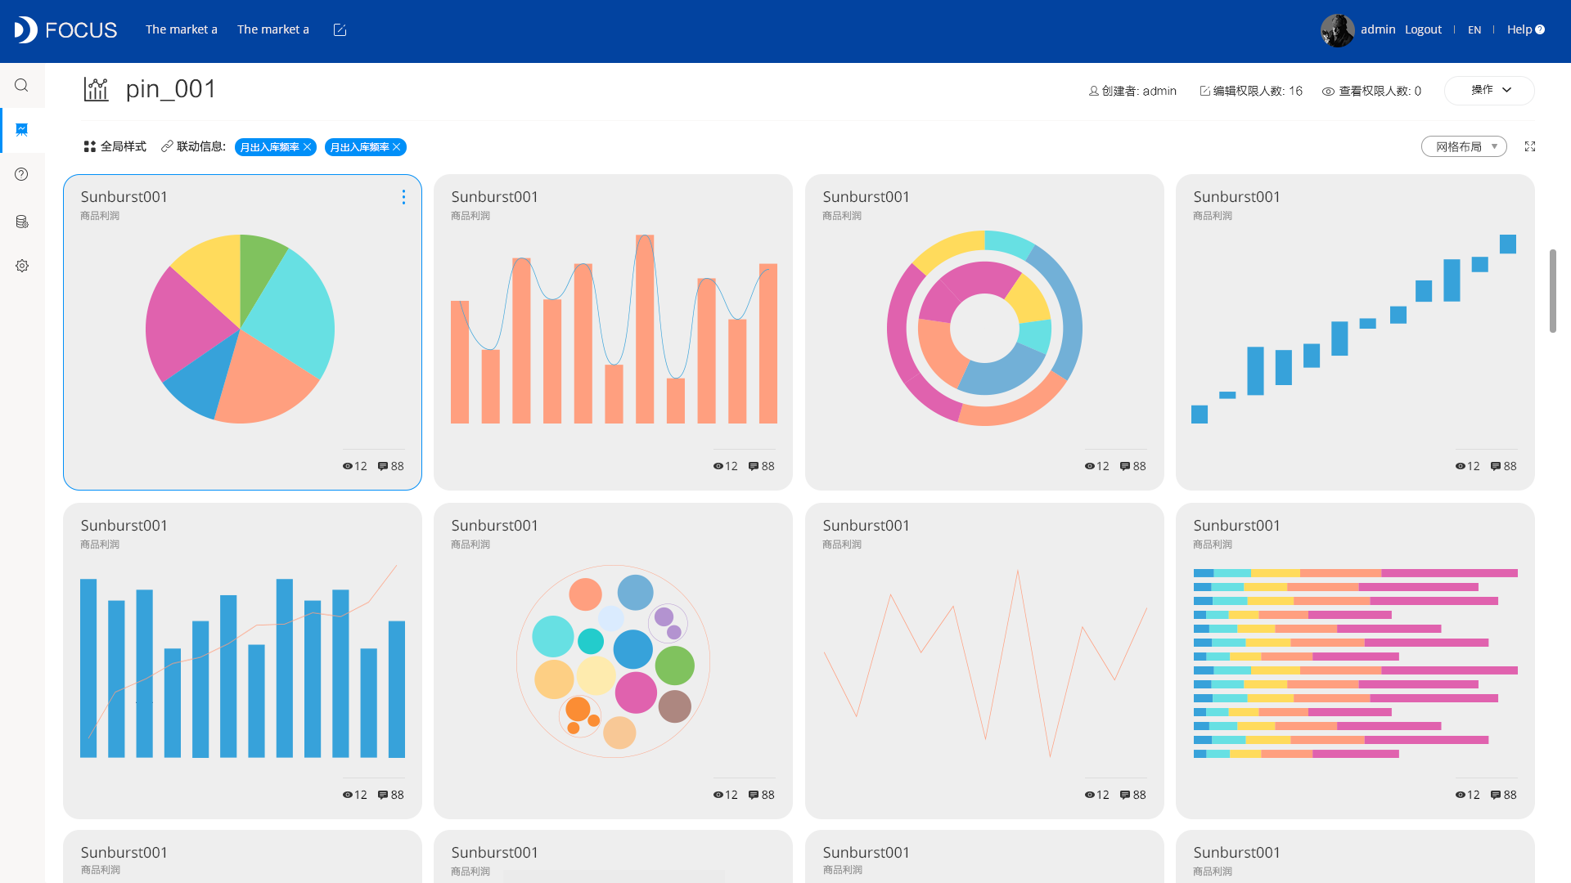The image size is (1571, 883).
Task: Expand the 操作 actions dropdown
Action: click(x=1489, y=90)
